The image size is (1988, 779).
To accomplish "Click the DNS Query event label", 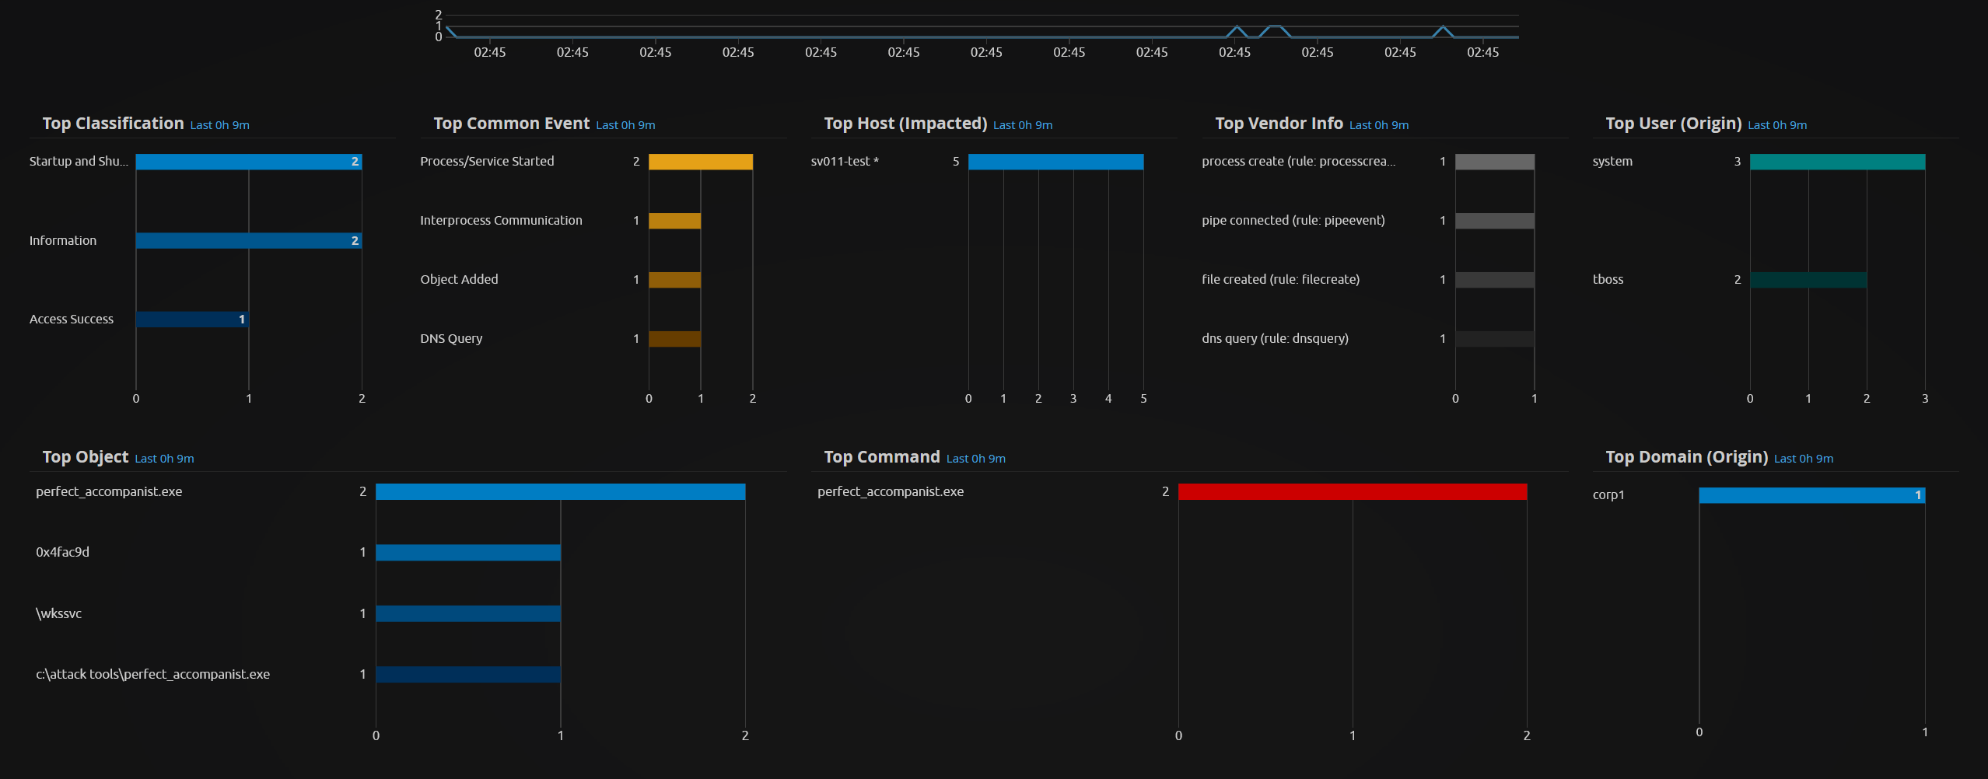I will tap(451, 339).
